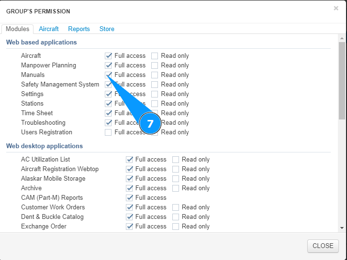This screenshot has width=347, height=260.
Task: Toggle Full access for Dent & Buckle Catalog
Action: tap(129, 217)
